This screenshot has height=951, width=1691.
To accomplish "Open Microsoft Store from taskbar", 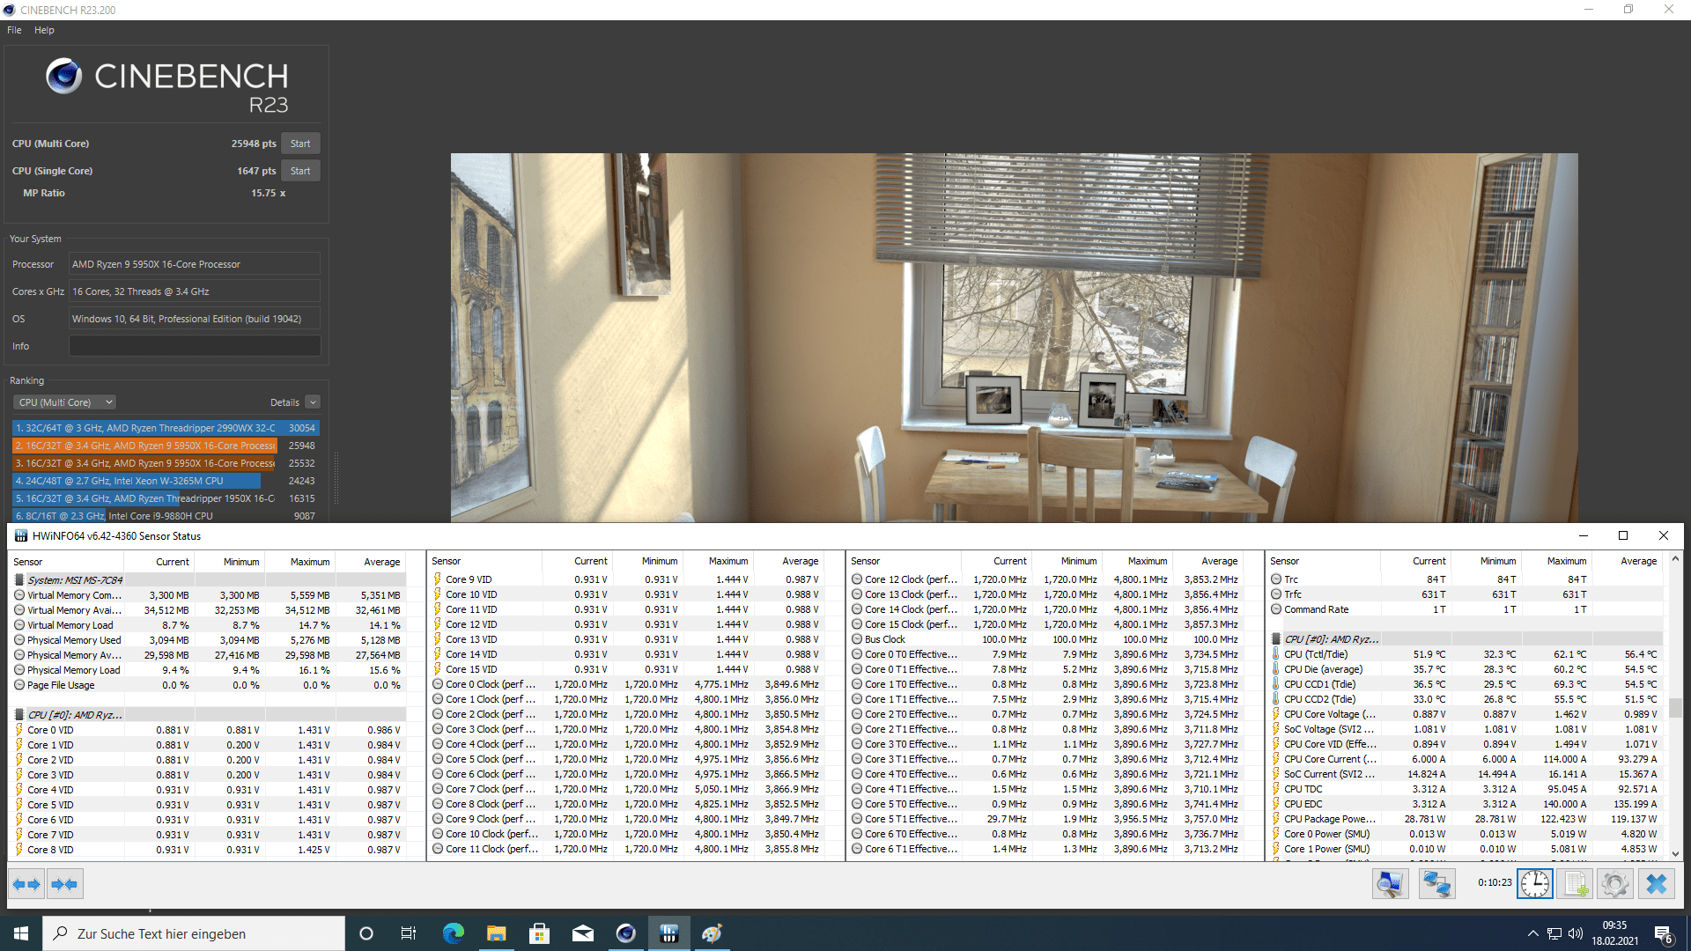I will pyautogui.click(x=540, y=933).
